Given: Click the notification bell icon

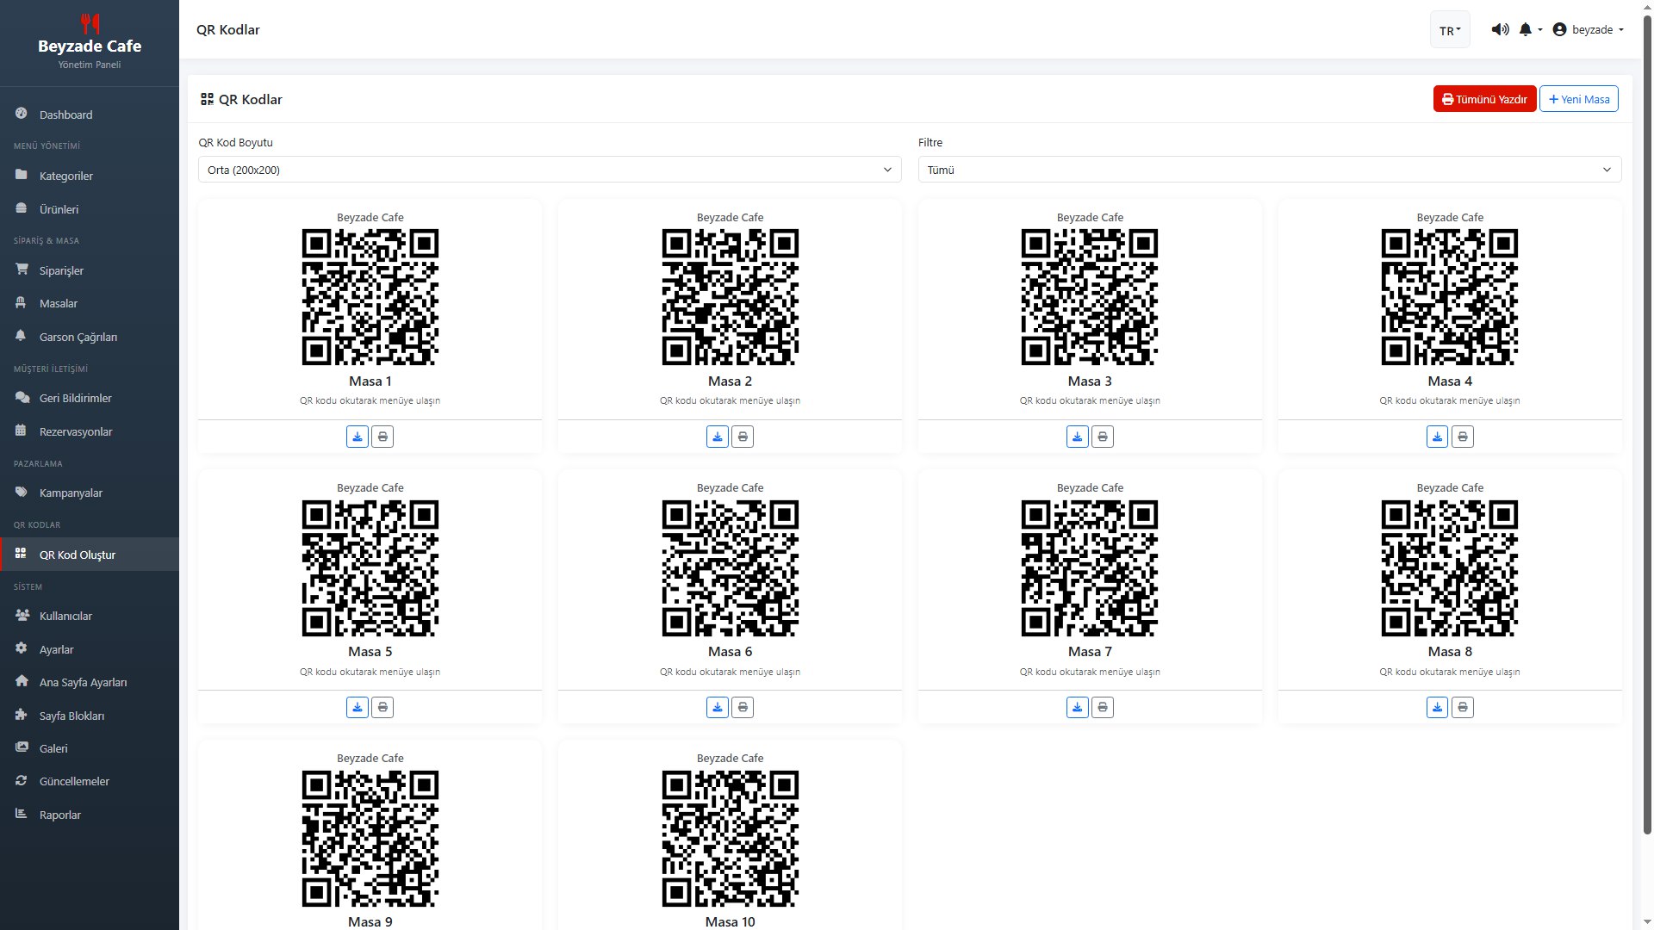Looking at the screenshot, I should (x=1526, y=29).
